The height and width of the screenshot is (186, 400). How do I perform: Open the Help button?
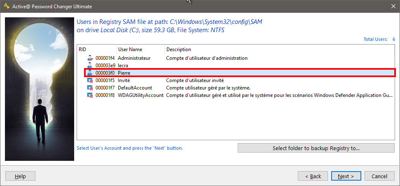[x=20, y=176]
